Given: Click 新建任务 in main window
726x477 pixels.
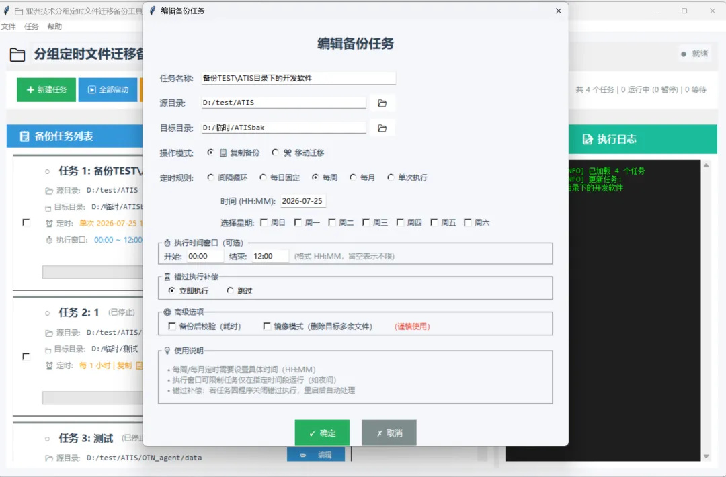Looking at the screenshot, I should point(46,90).
